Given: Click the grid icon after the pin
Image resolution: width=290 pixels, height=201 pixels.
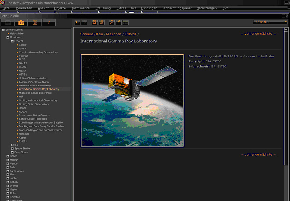Looking at the screenshot, I should point(126,22).
